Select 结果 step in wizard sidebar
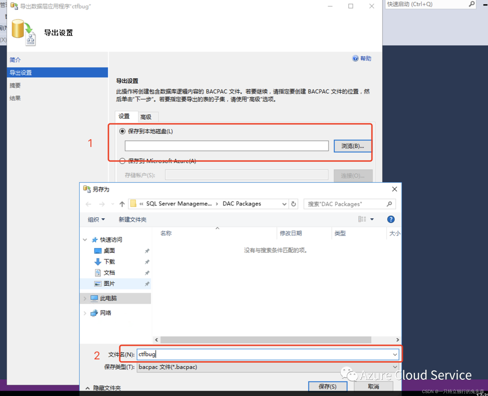The width and height of the screenshot is (488, 396). pyautogui.click(x=15, y=98)
